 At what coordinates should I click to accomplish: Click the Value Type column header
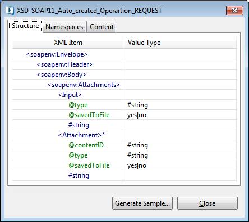click(x=181, y=43)
